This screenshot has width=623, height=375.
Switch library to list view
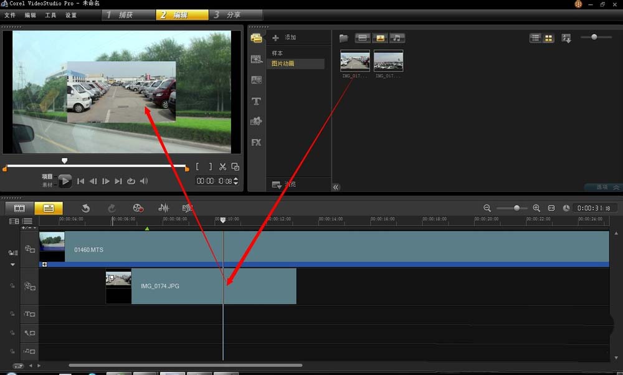536,38
